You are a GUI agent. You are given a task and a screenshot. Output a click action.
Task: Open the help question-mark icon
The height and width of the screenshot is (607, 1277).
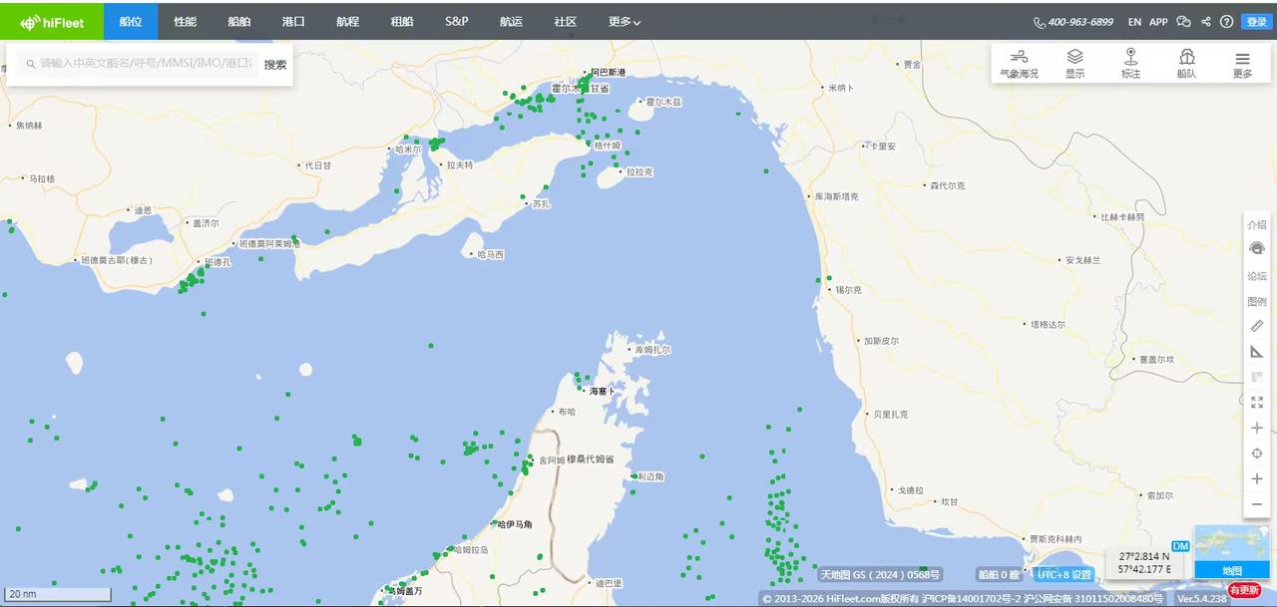1227,22
